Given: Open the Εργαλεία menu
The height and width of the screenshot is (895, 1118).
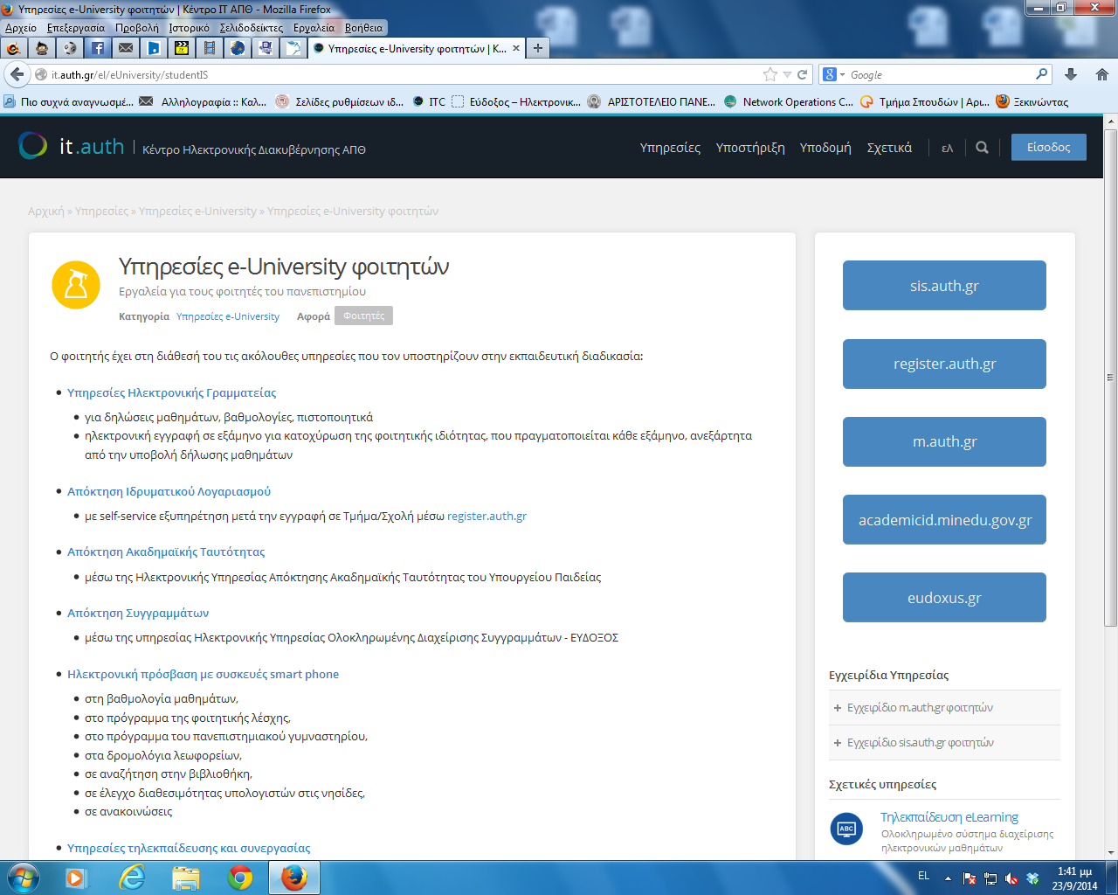Looking at the screenshot, I should click(x=314, y=27).
